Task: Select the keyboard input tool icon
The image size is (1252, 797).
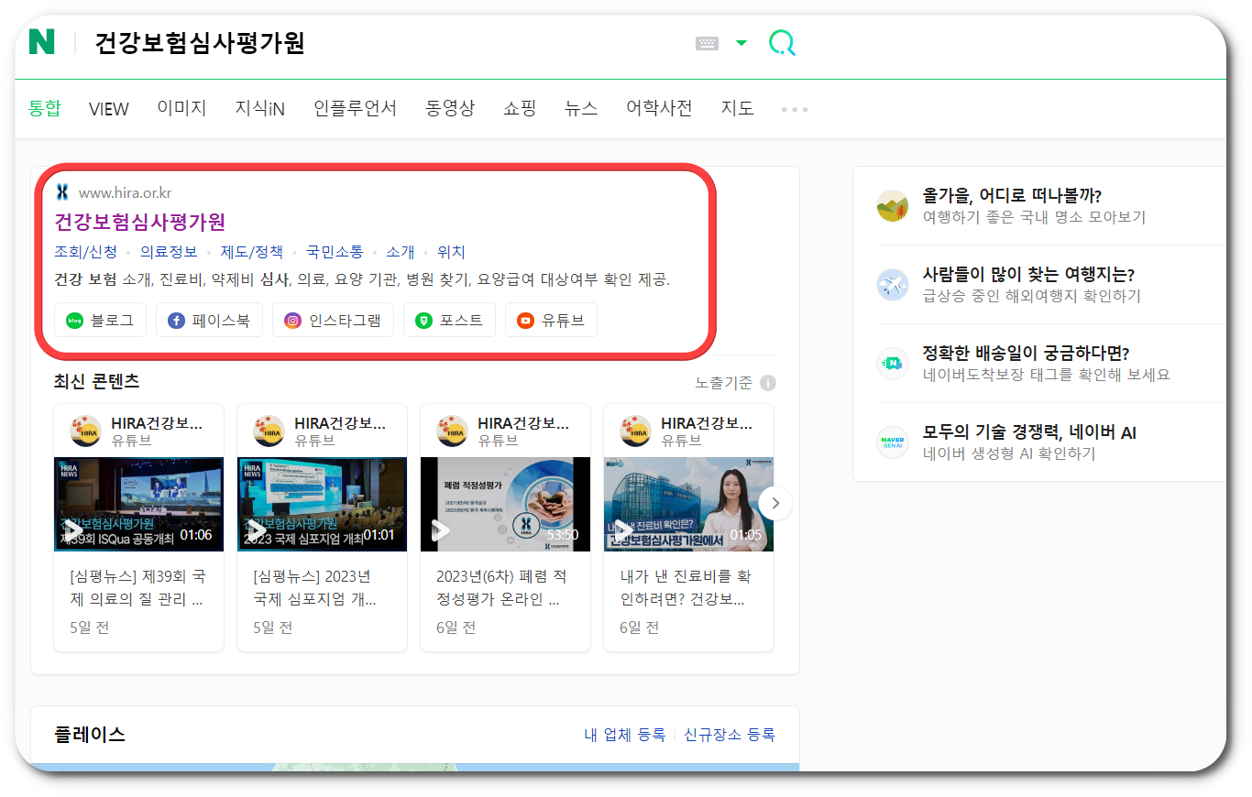Action: 707,41
